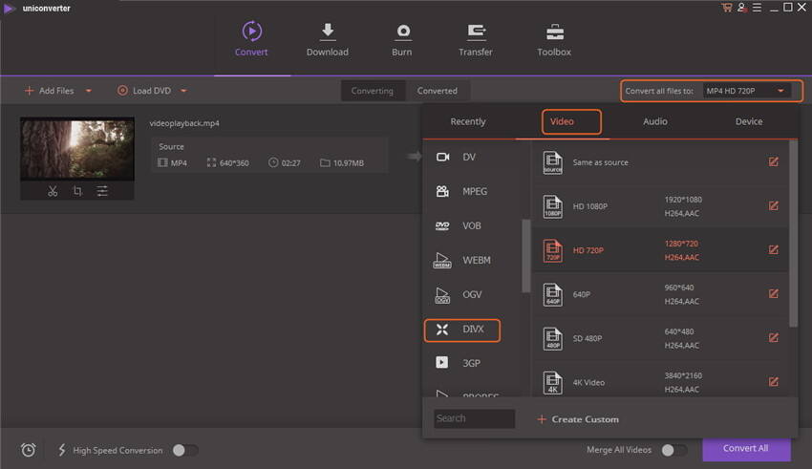Expand the Load DVD dropdown arrow

[183, 91]
